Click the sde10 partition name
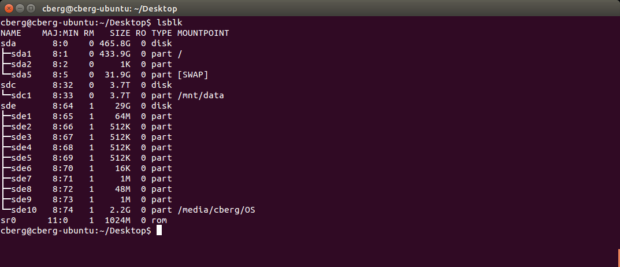This screenshot has height=267, width=620. tap(24, 210)
